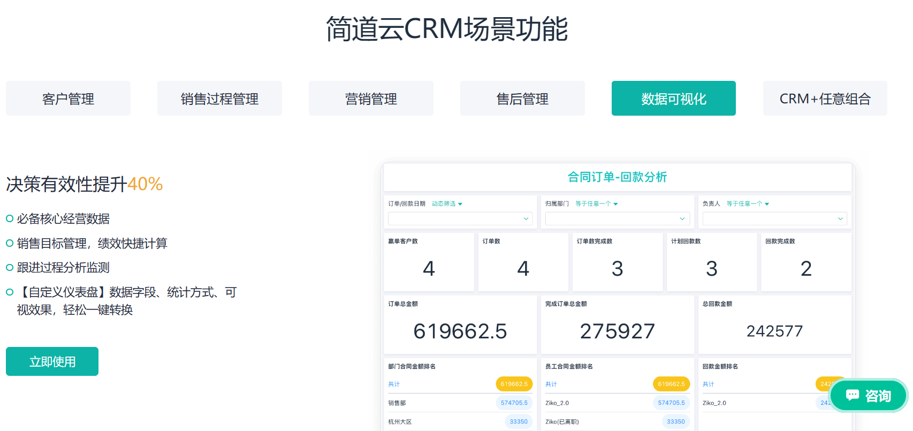
Task: Open the 订单/回款日期 select box
Action: point(460,218)
